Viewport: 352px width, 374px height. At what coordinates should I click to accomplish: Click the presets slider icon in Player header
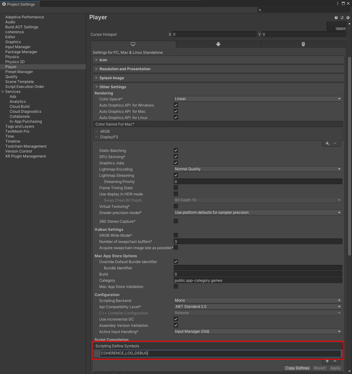pos(342,18)
